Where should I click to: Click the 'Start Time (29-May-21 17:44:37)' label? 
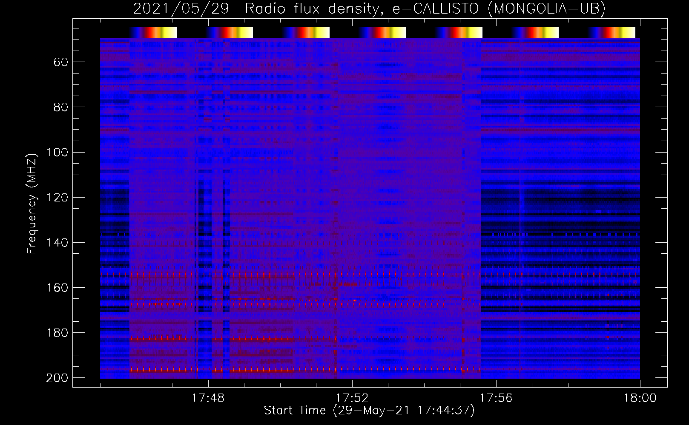click(369, 411)
